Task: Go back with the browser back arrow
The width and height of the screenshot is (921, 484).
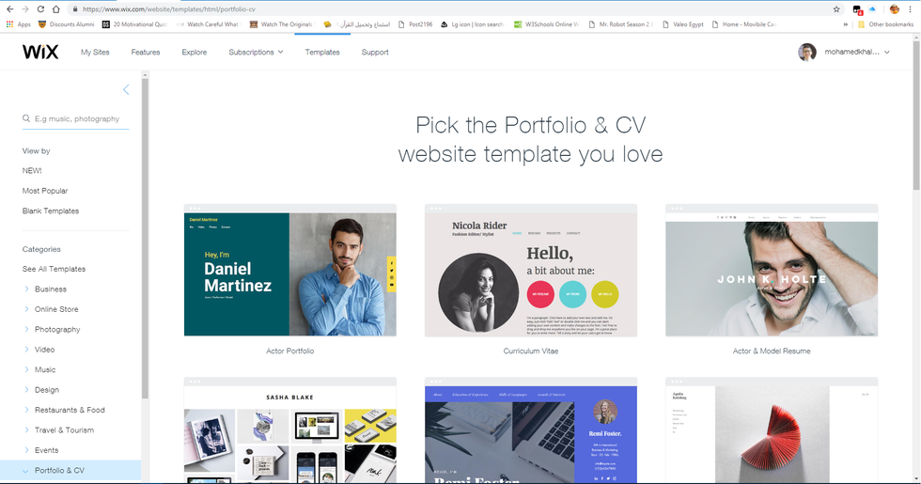Action: click(x=10, y=8)
